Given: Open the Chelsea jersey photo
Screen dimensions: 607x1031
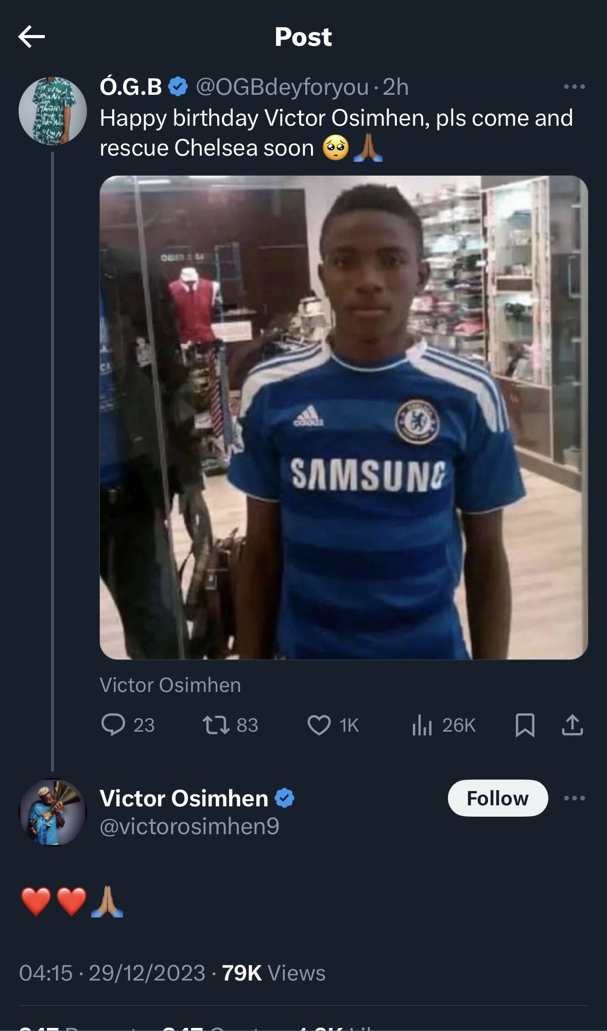Looking at the screenshot, I should coord(343,417).
